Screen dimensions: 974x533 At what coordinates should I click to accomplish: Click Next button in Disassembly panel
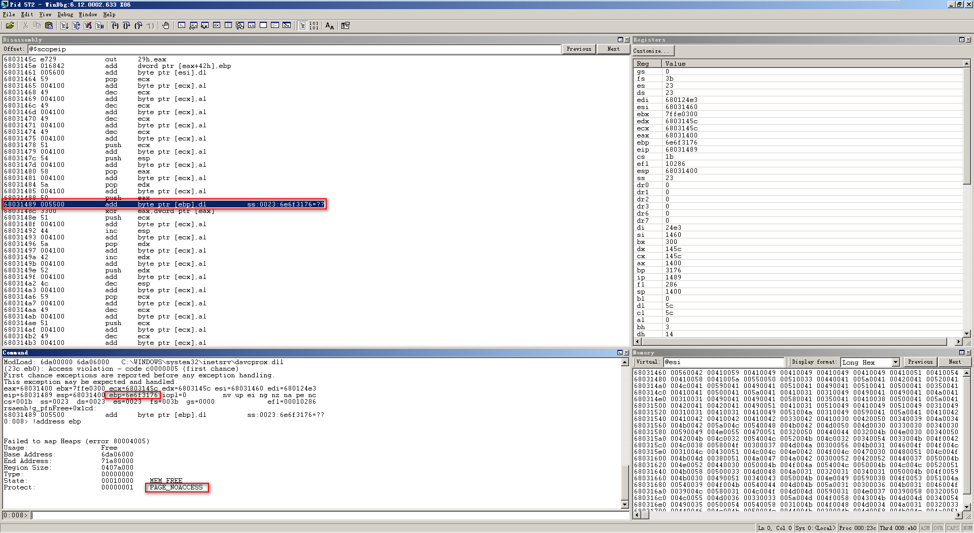point(613,49)
